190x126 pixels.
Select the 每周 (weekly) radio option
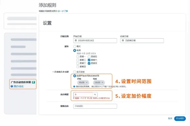(75, 50)
